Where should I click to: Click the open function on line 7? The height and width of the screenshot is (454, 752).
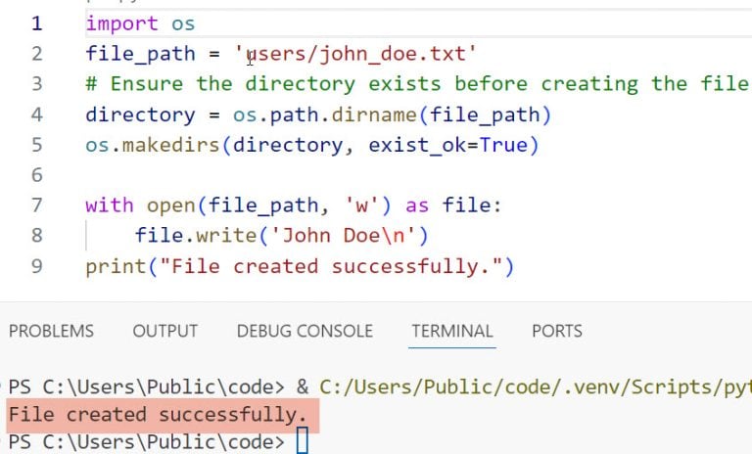click(170, 205)
